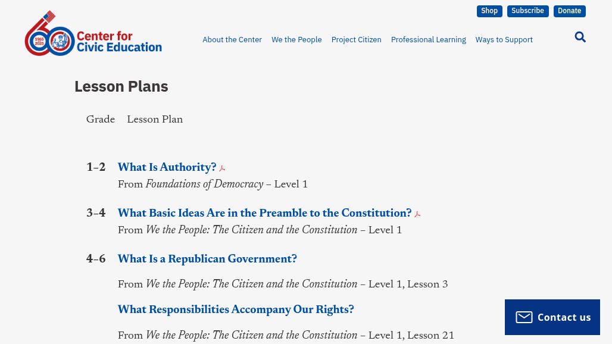
Task: Open What Responsibilities Accompany Our Rights? link
Action: tap(236, 310)
